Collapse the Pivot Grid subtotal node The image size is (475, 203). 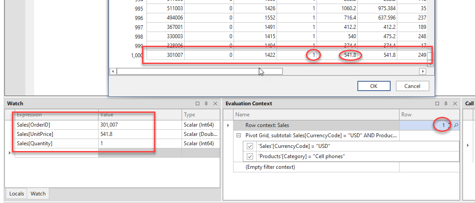tap(238, 136)
